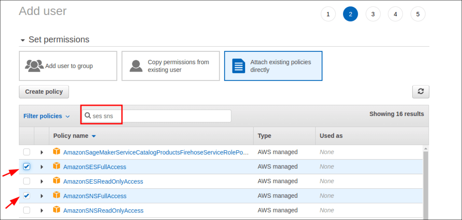Click the document icon in Attach existing policies
The height and width of the screenshot is (220, 462).
coord(238,66)
